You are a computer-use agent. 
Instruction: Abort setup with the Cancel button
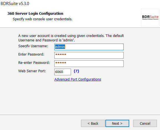[x=145, y=123]
